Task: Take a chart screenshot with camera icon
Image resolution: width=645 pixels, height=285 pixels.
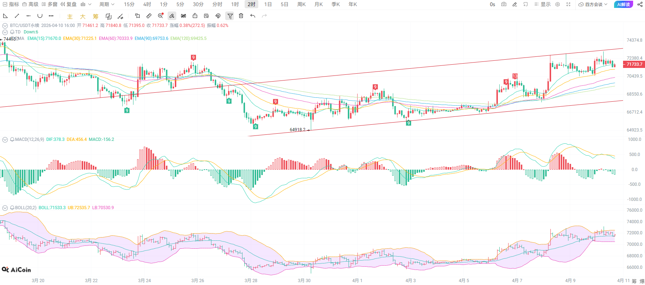Action: [504, 4]
